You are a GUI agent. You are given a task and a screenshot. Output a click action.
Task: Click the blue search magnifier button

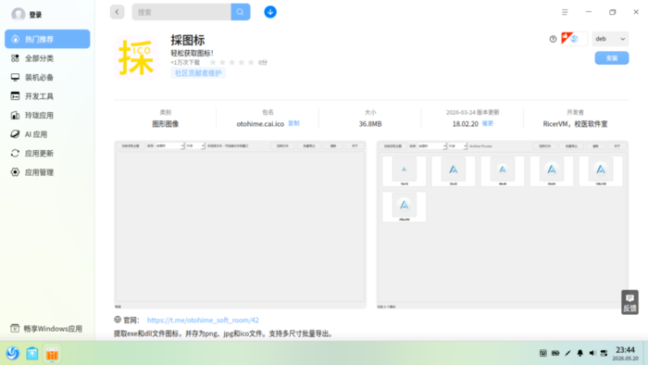pos(241,12)
